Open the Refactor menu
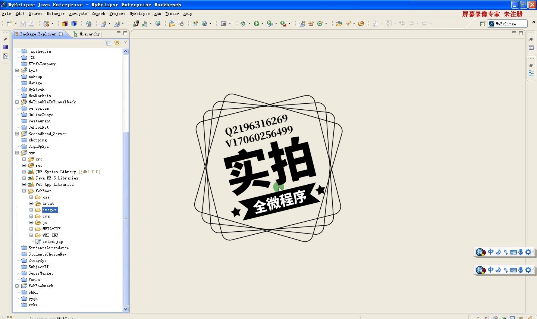Image resolution: width=537 pixels, height=319 pixels. tap(56, 13)
